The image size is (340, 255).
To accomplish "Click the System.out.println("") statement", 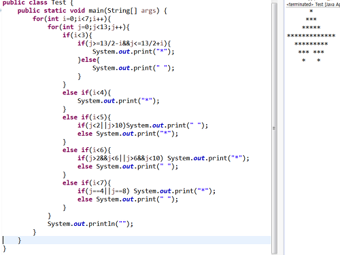I will pos(90,224).
